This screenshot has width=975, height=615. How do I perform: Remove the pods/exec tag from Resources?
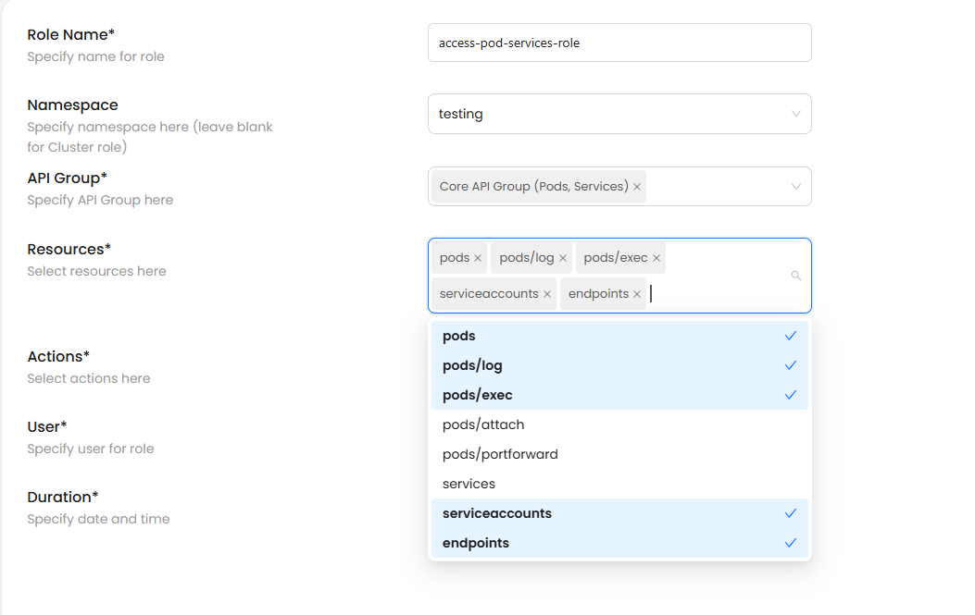click(x=656, y=258)
